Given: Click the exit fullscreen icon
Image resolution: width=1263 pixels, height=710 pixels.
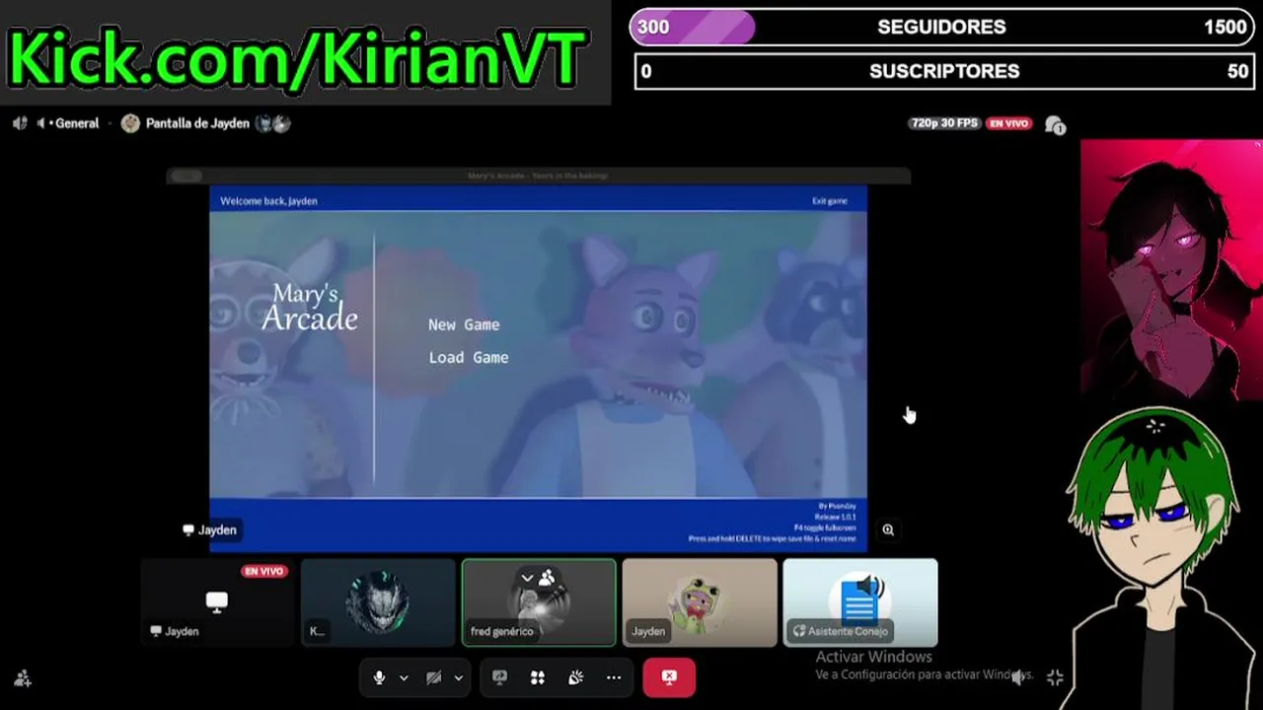Looking at the screenshot, I should 1055,677.
